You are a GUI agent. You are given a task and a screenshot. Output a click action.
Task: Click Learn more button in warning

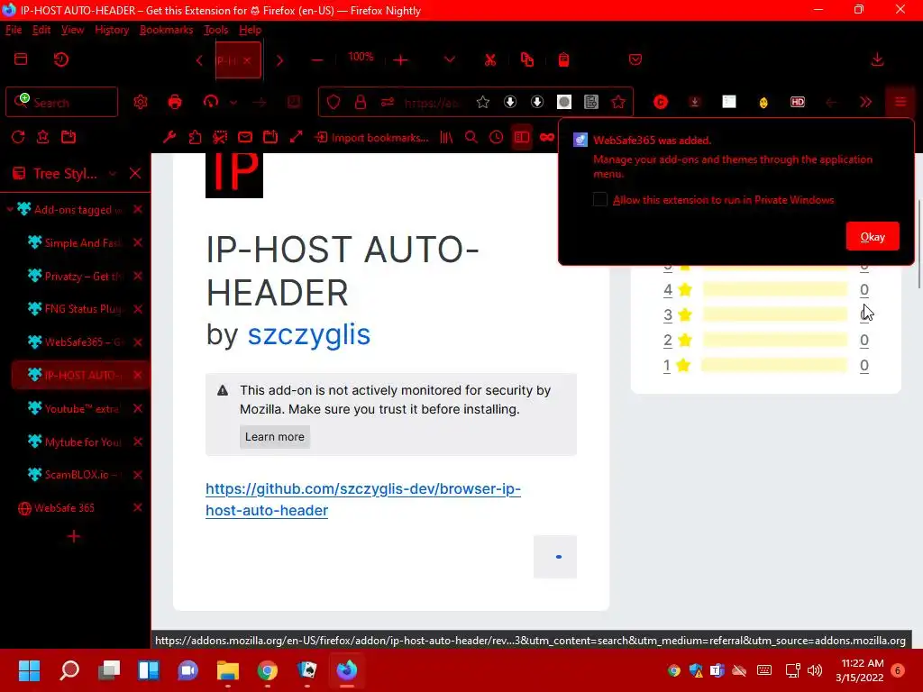click(275, 437)
